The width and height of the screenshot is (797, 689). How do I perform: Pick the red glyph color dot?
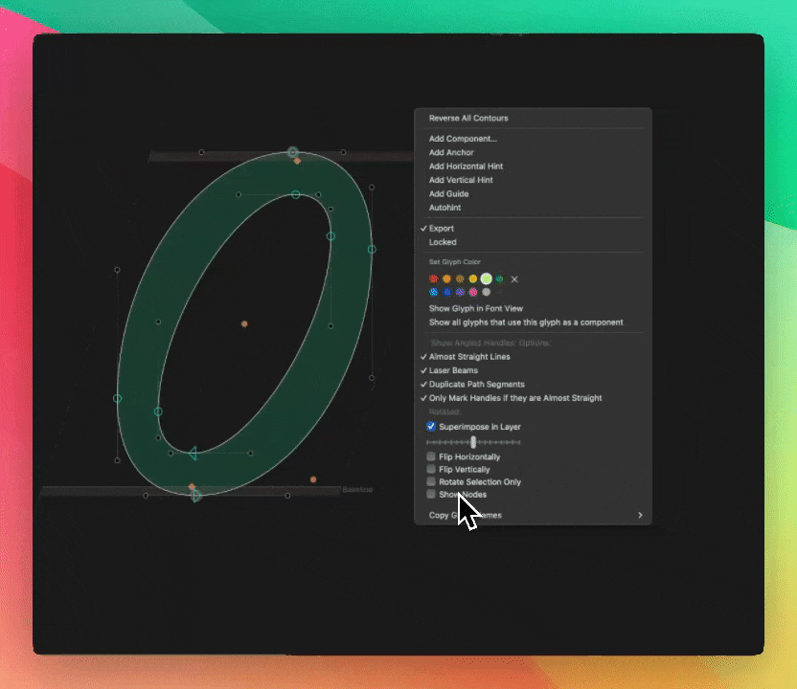434,279
